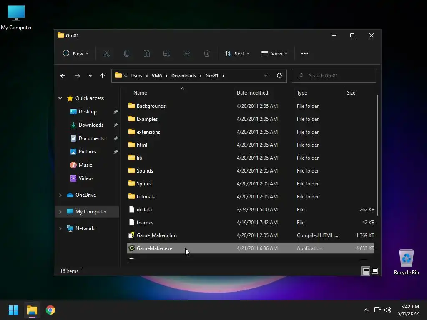Screen dimensions: 427x320
Task: Open Desktop in Quick access
Action: pyautogui.click(x=88, y=112)
